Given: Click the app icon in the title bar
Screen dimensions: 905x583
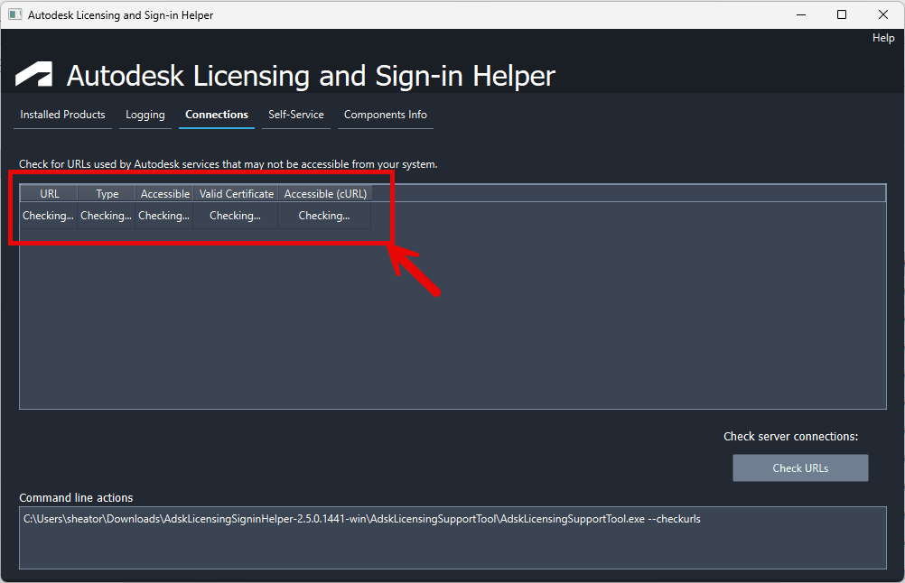Looking at the screenshot, I should tap(15, 14).
